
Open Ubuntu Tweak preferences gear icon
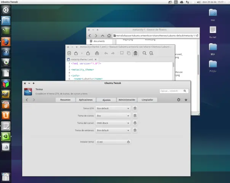pos(179,100)
